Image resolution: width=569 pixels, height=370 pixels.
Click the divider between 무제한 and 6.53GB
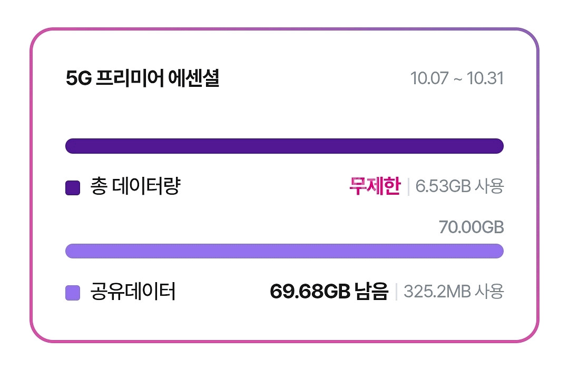pos(408,186)
